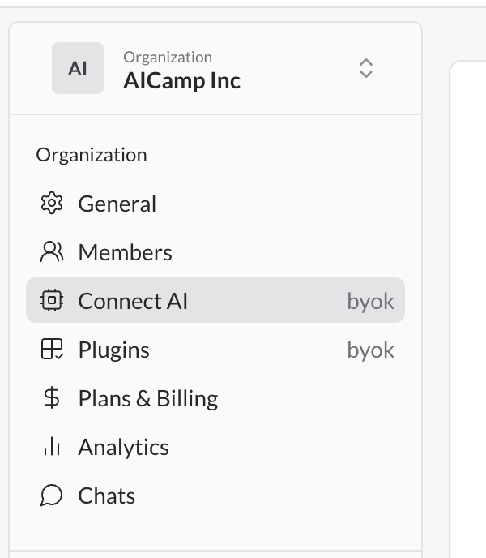
Task: Click the Organization section heading
Action: pyautogui.click(x=92, y=155)
